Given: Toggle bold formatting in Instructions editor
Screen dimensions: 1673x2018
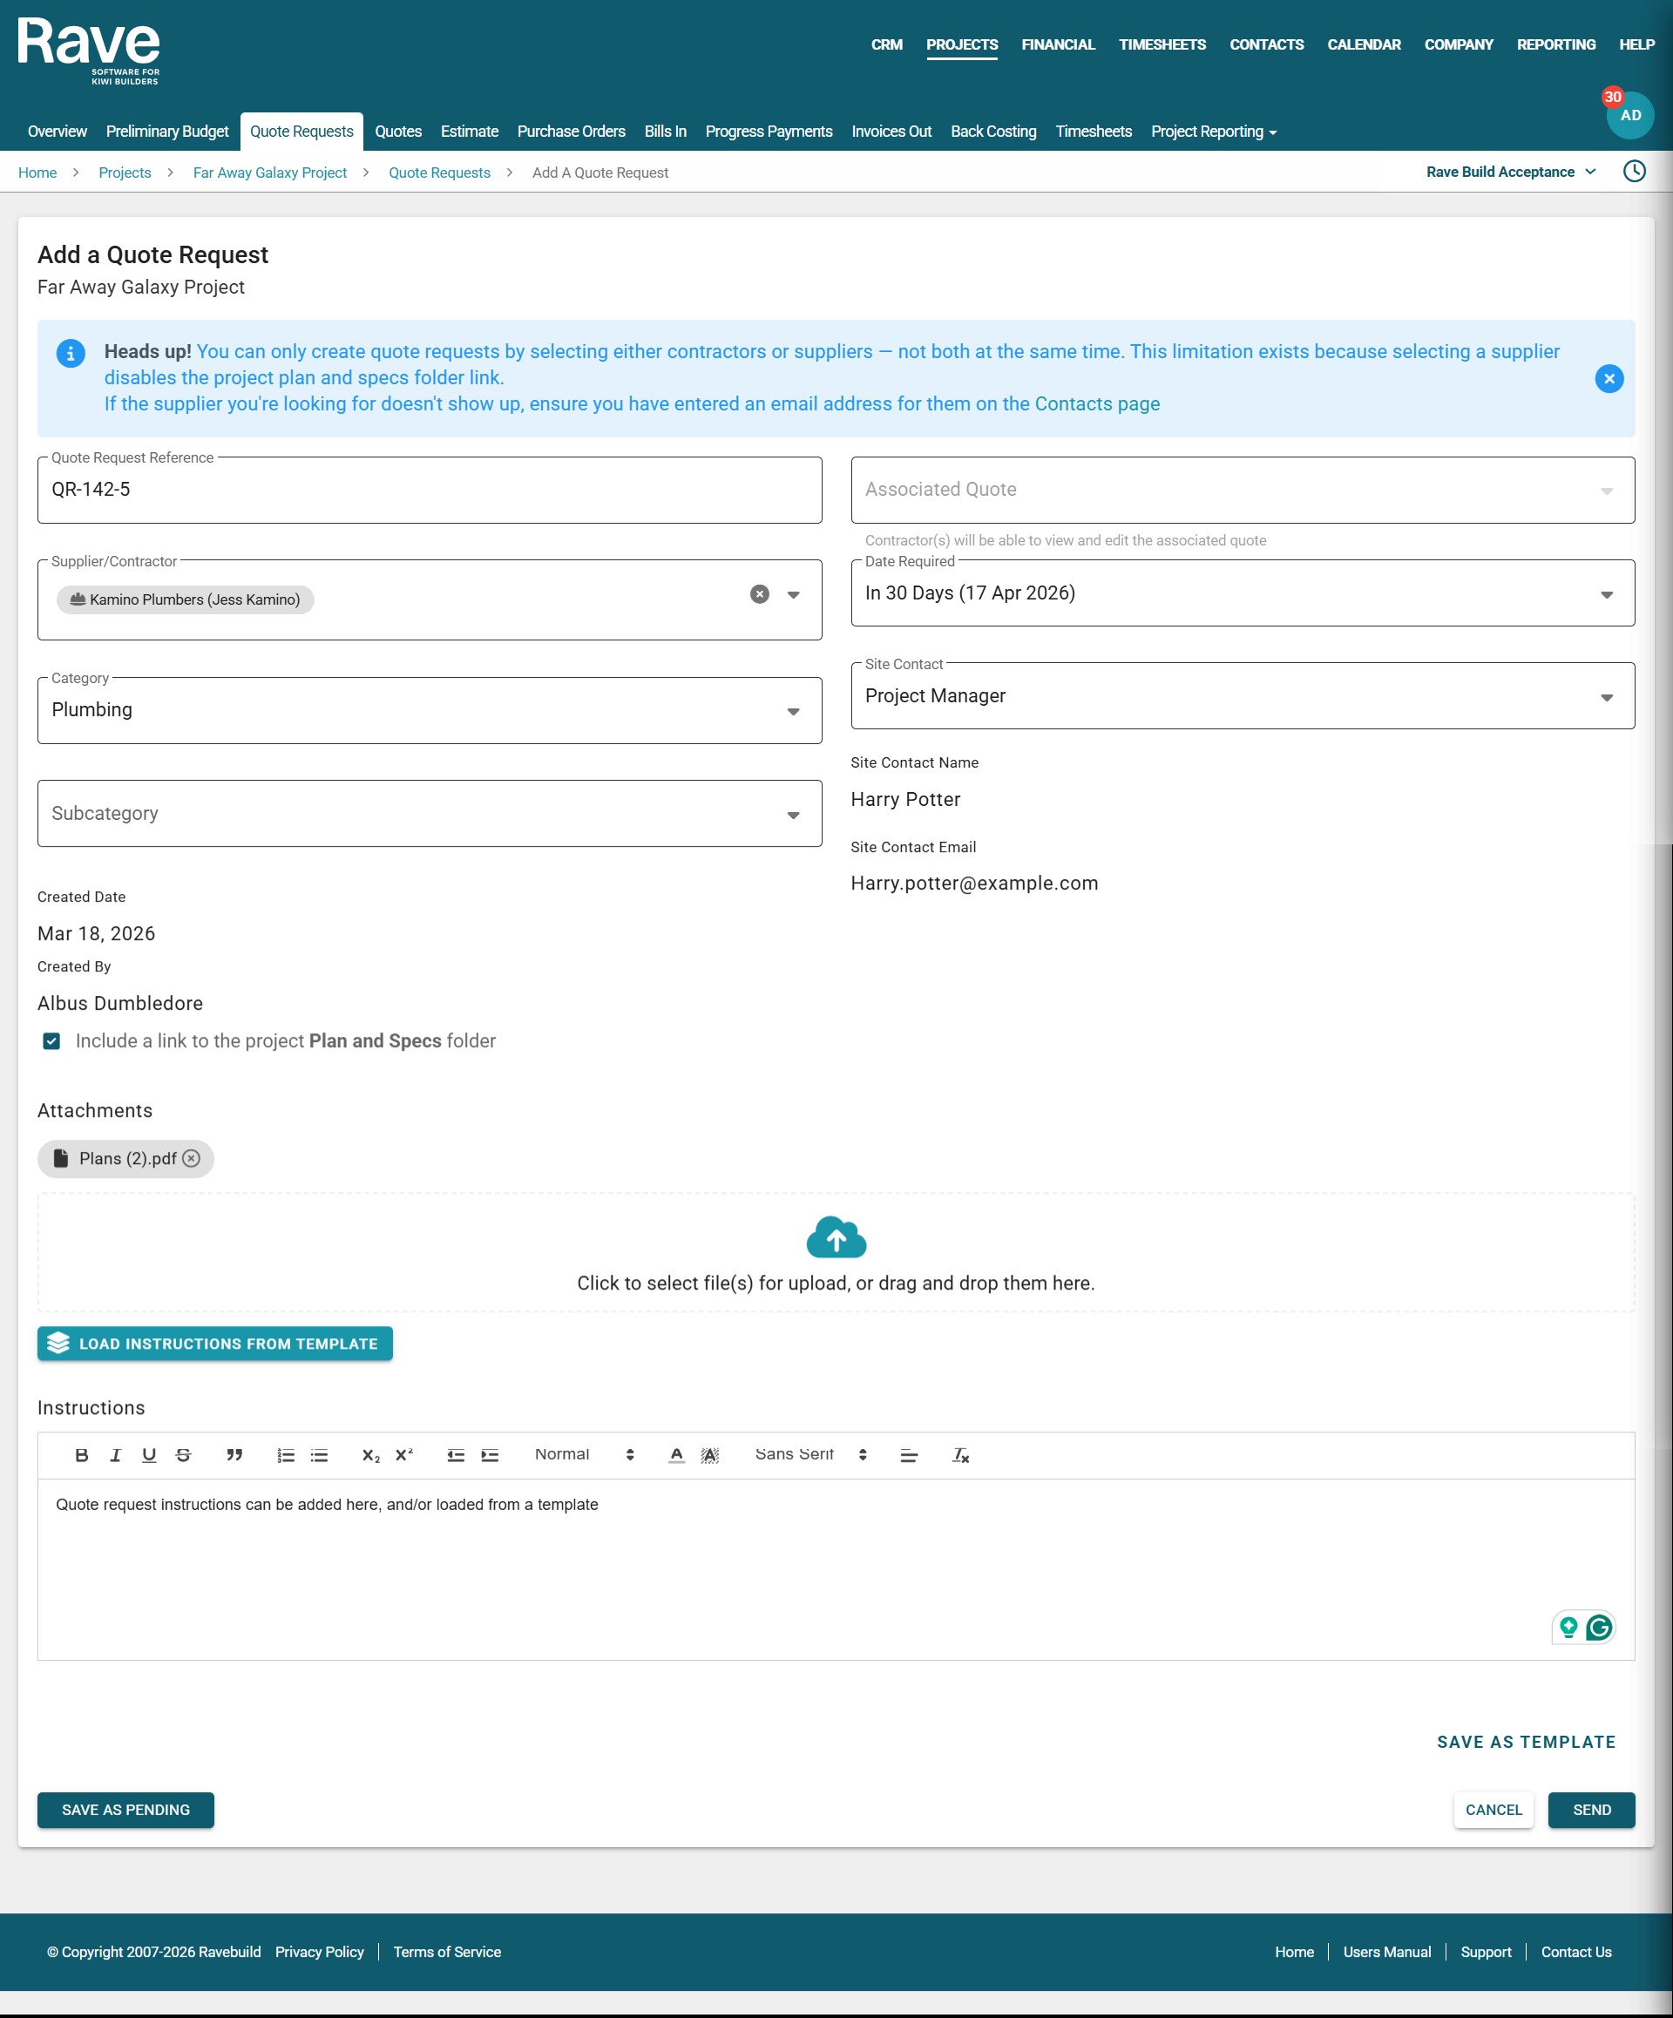Looking at the screenshot, I should click(x=82, y=1455).
